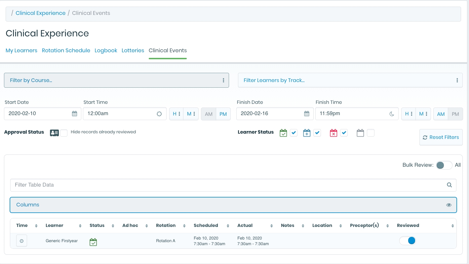Click the Reset Filters button
The image size is (469, 264).
[441, 137]
